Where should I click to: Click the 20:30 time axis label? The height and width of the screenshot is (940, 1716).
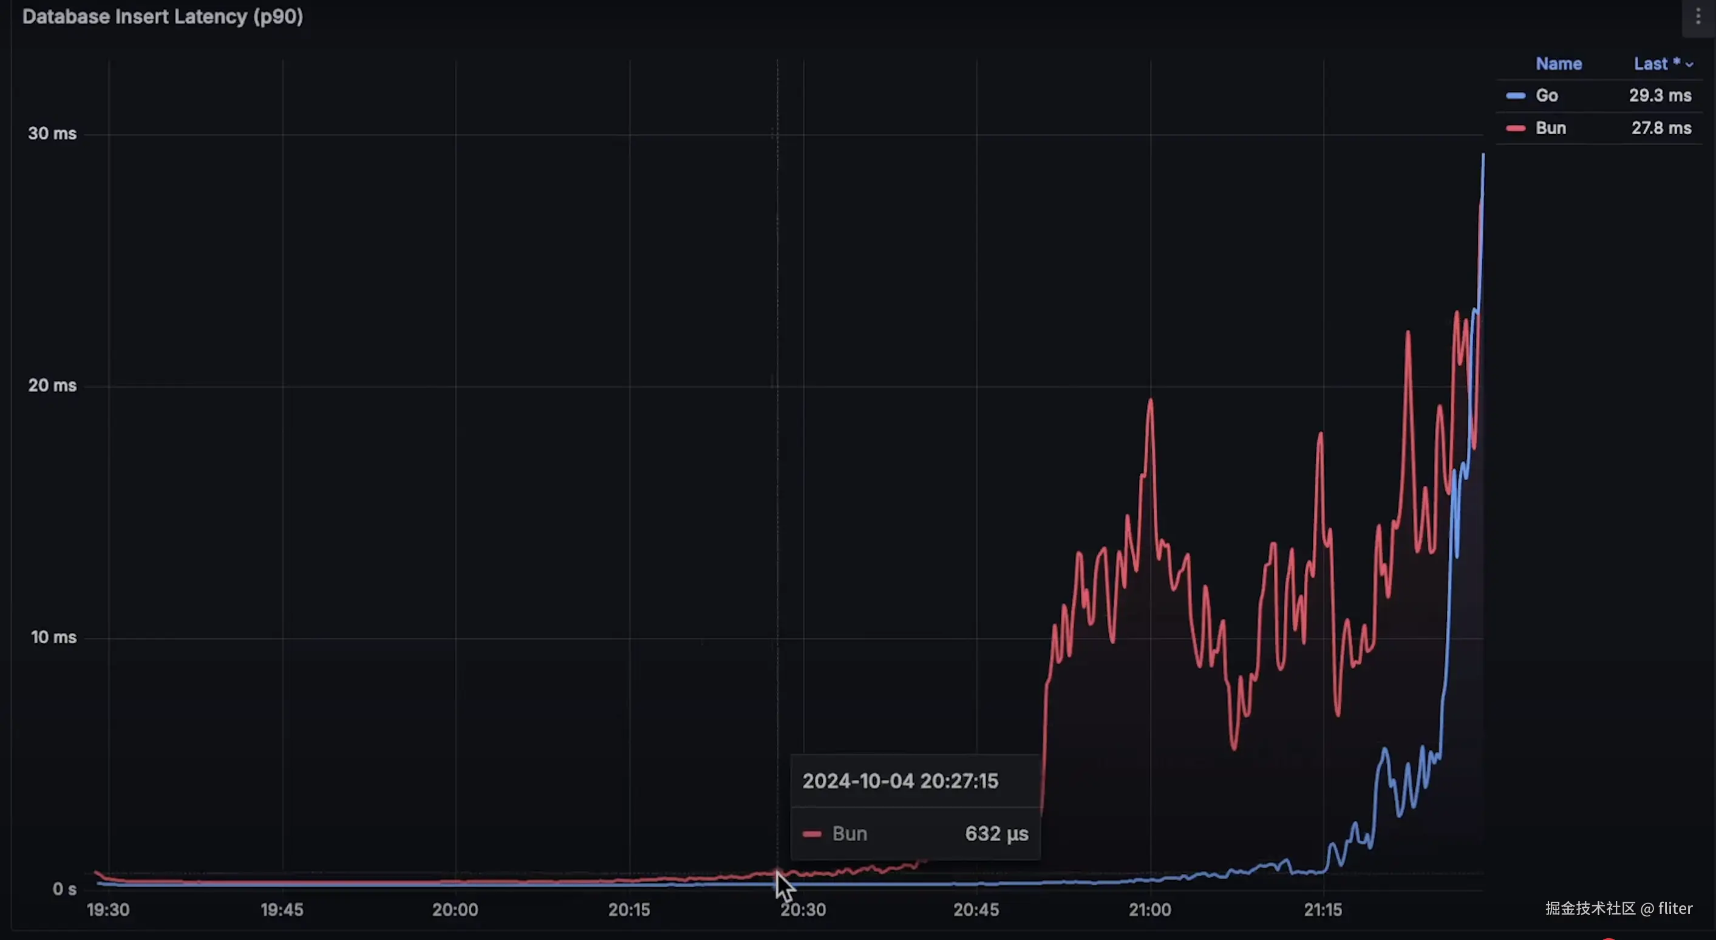pos(803,910)
